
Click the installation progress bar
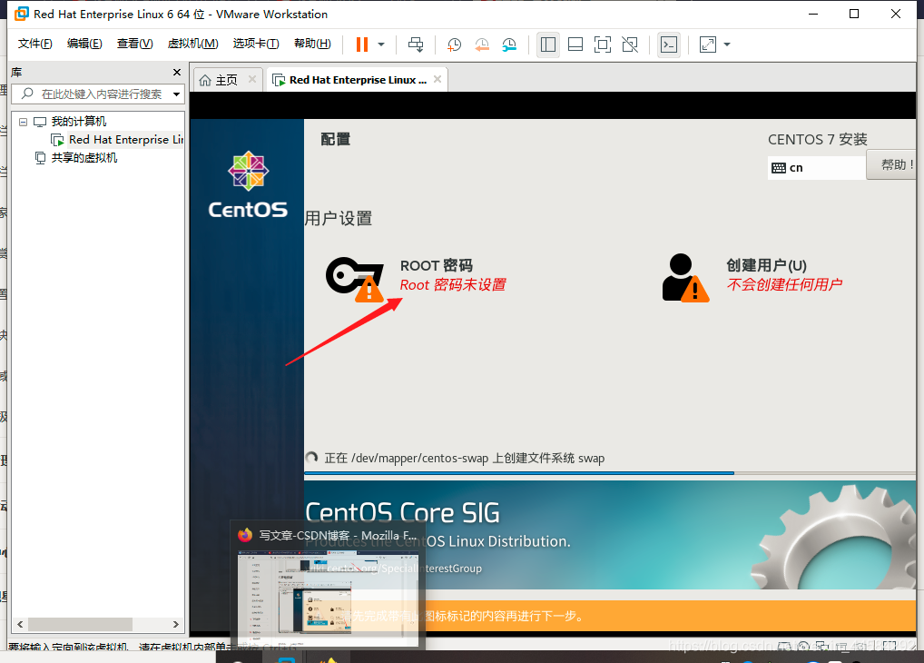click(609, 473)
